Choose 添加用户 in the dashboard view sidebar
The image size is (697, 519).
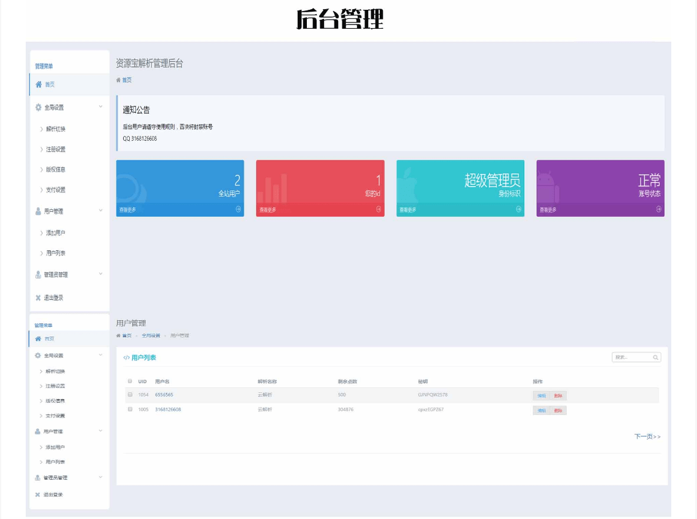(56, 233)
